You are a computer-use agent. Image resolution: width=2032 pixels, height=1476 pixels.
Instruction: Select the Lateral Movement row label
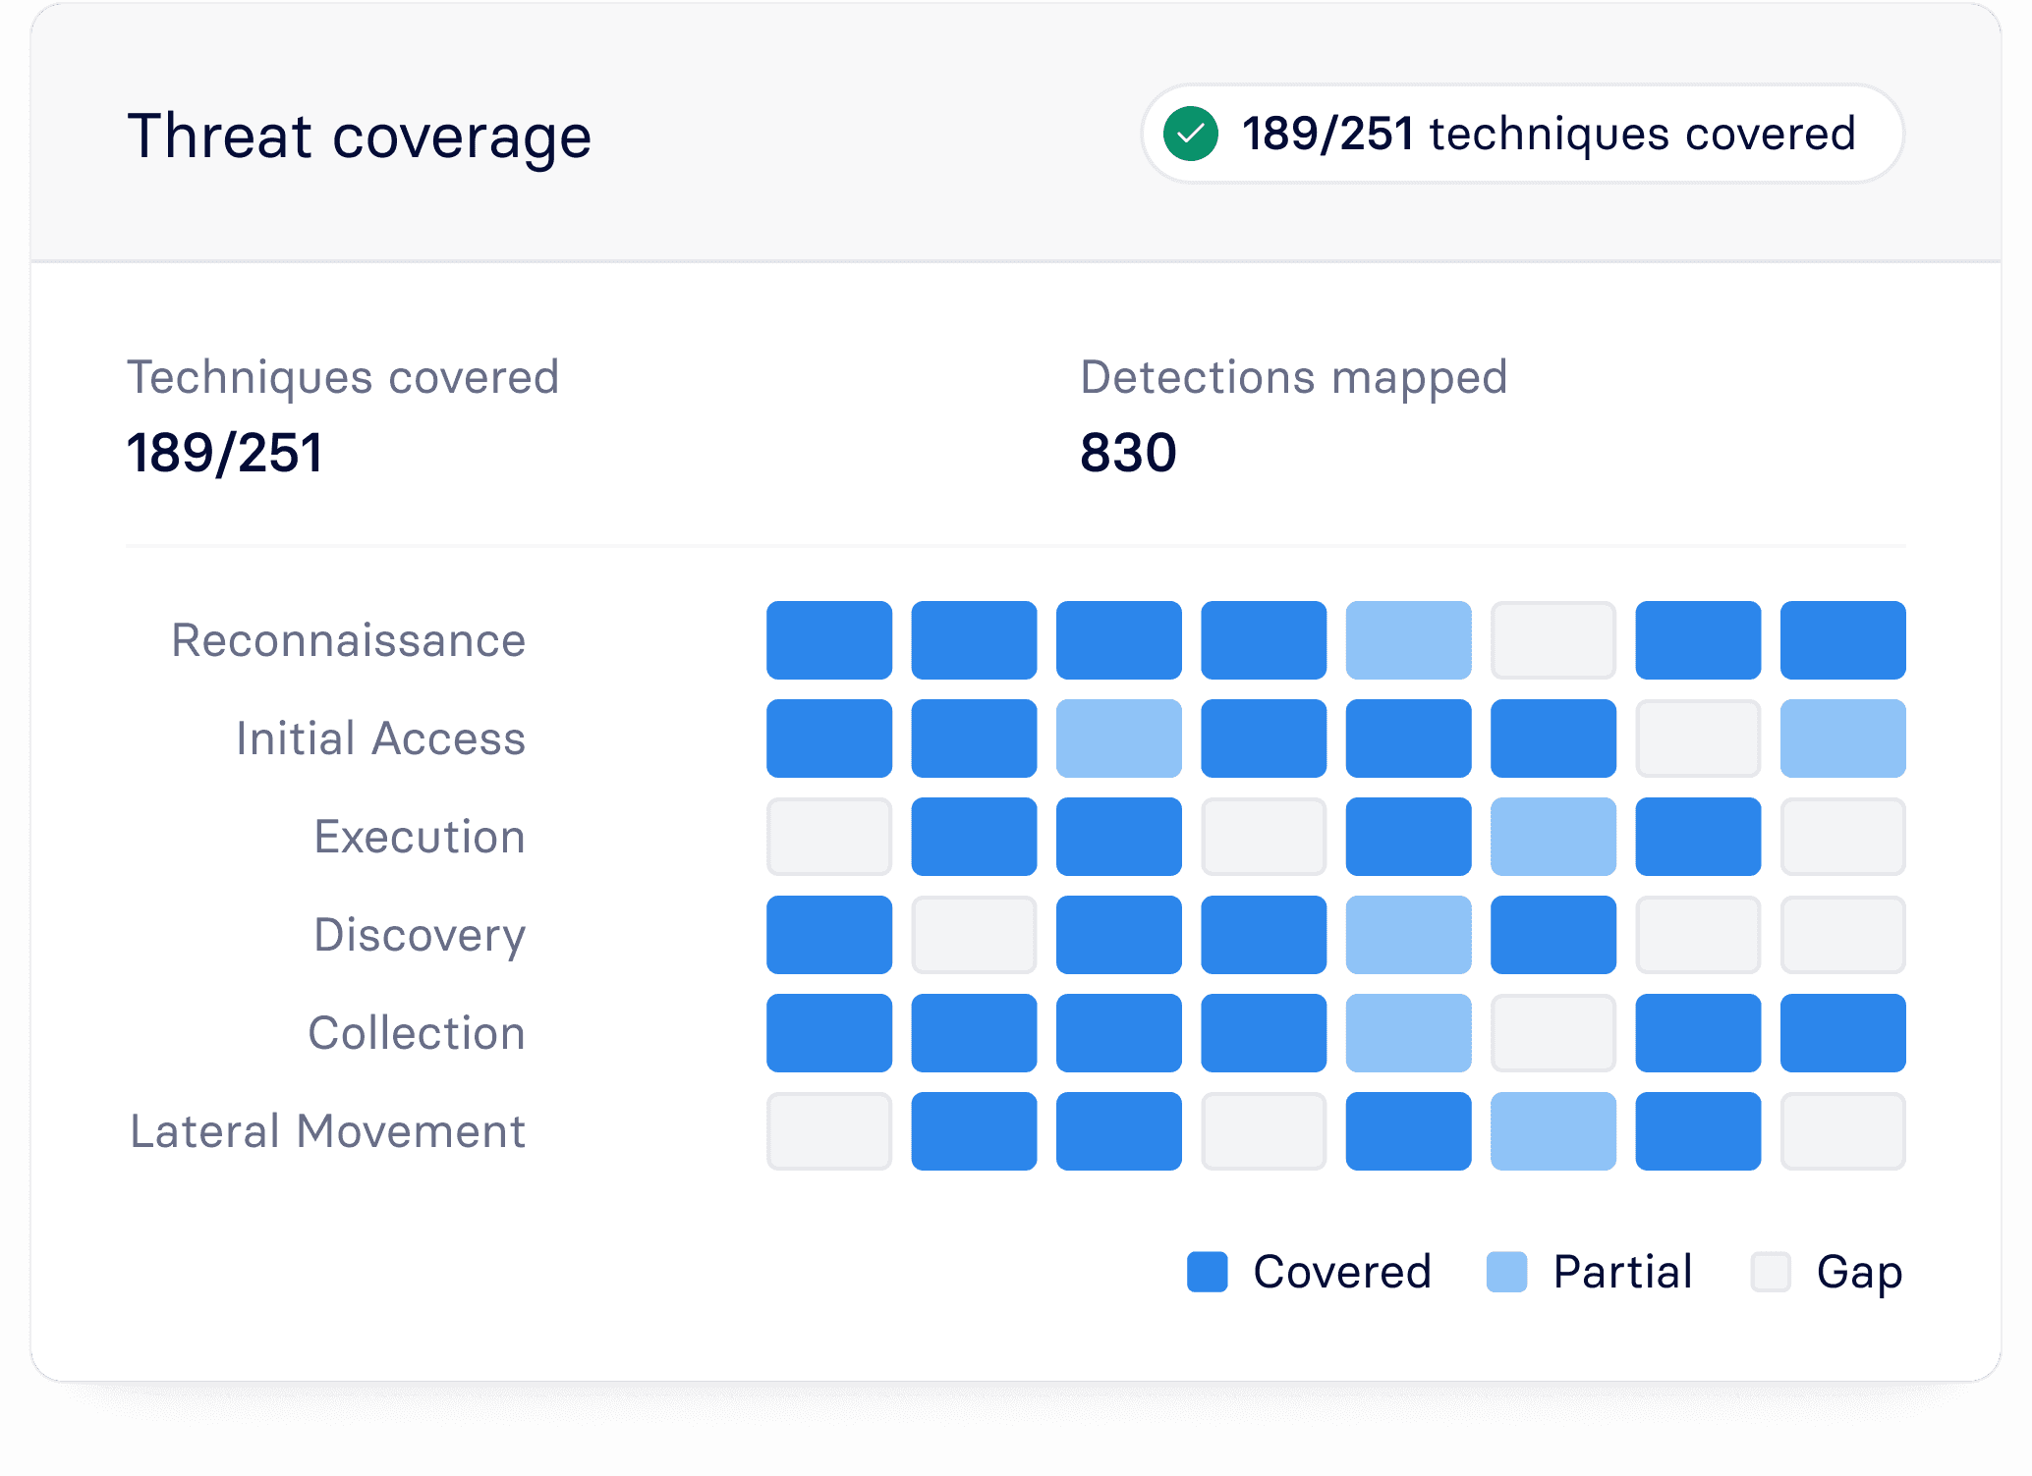(328, 1131)
